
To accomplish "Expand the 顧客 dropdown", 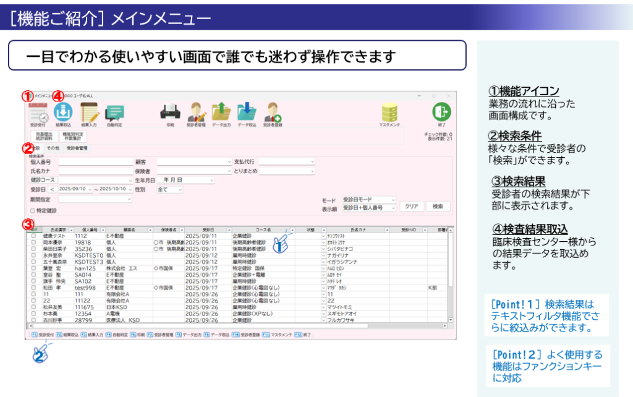I will coord(195,161).
